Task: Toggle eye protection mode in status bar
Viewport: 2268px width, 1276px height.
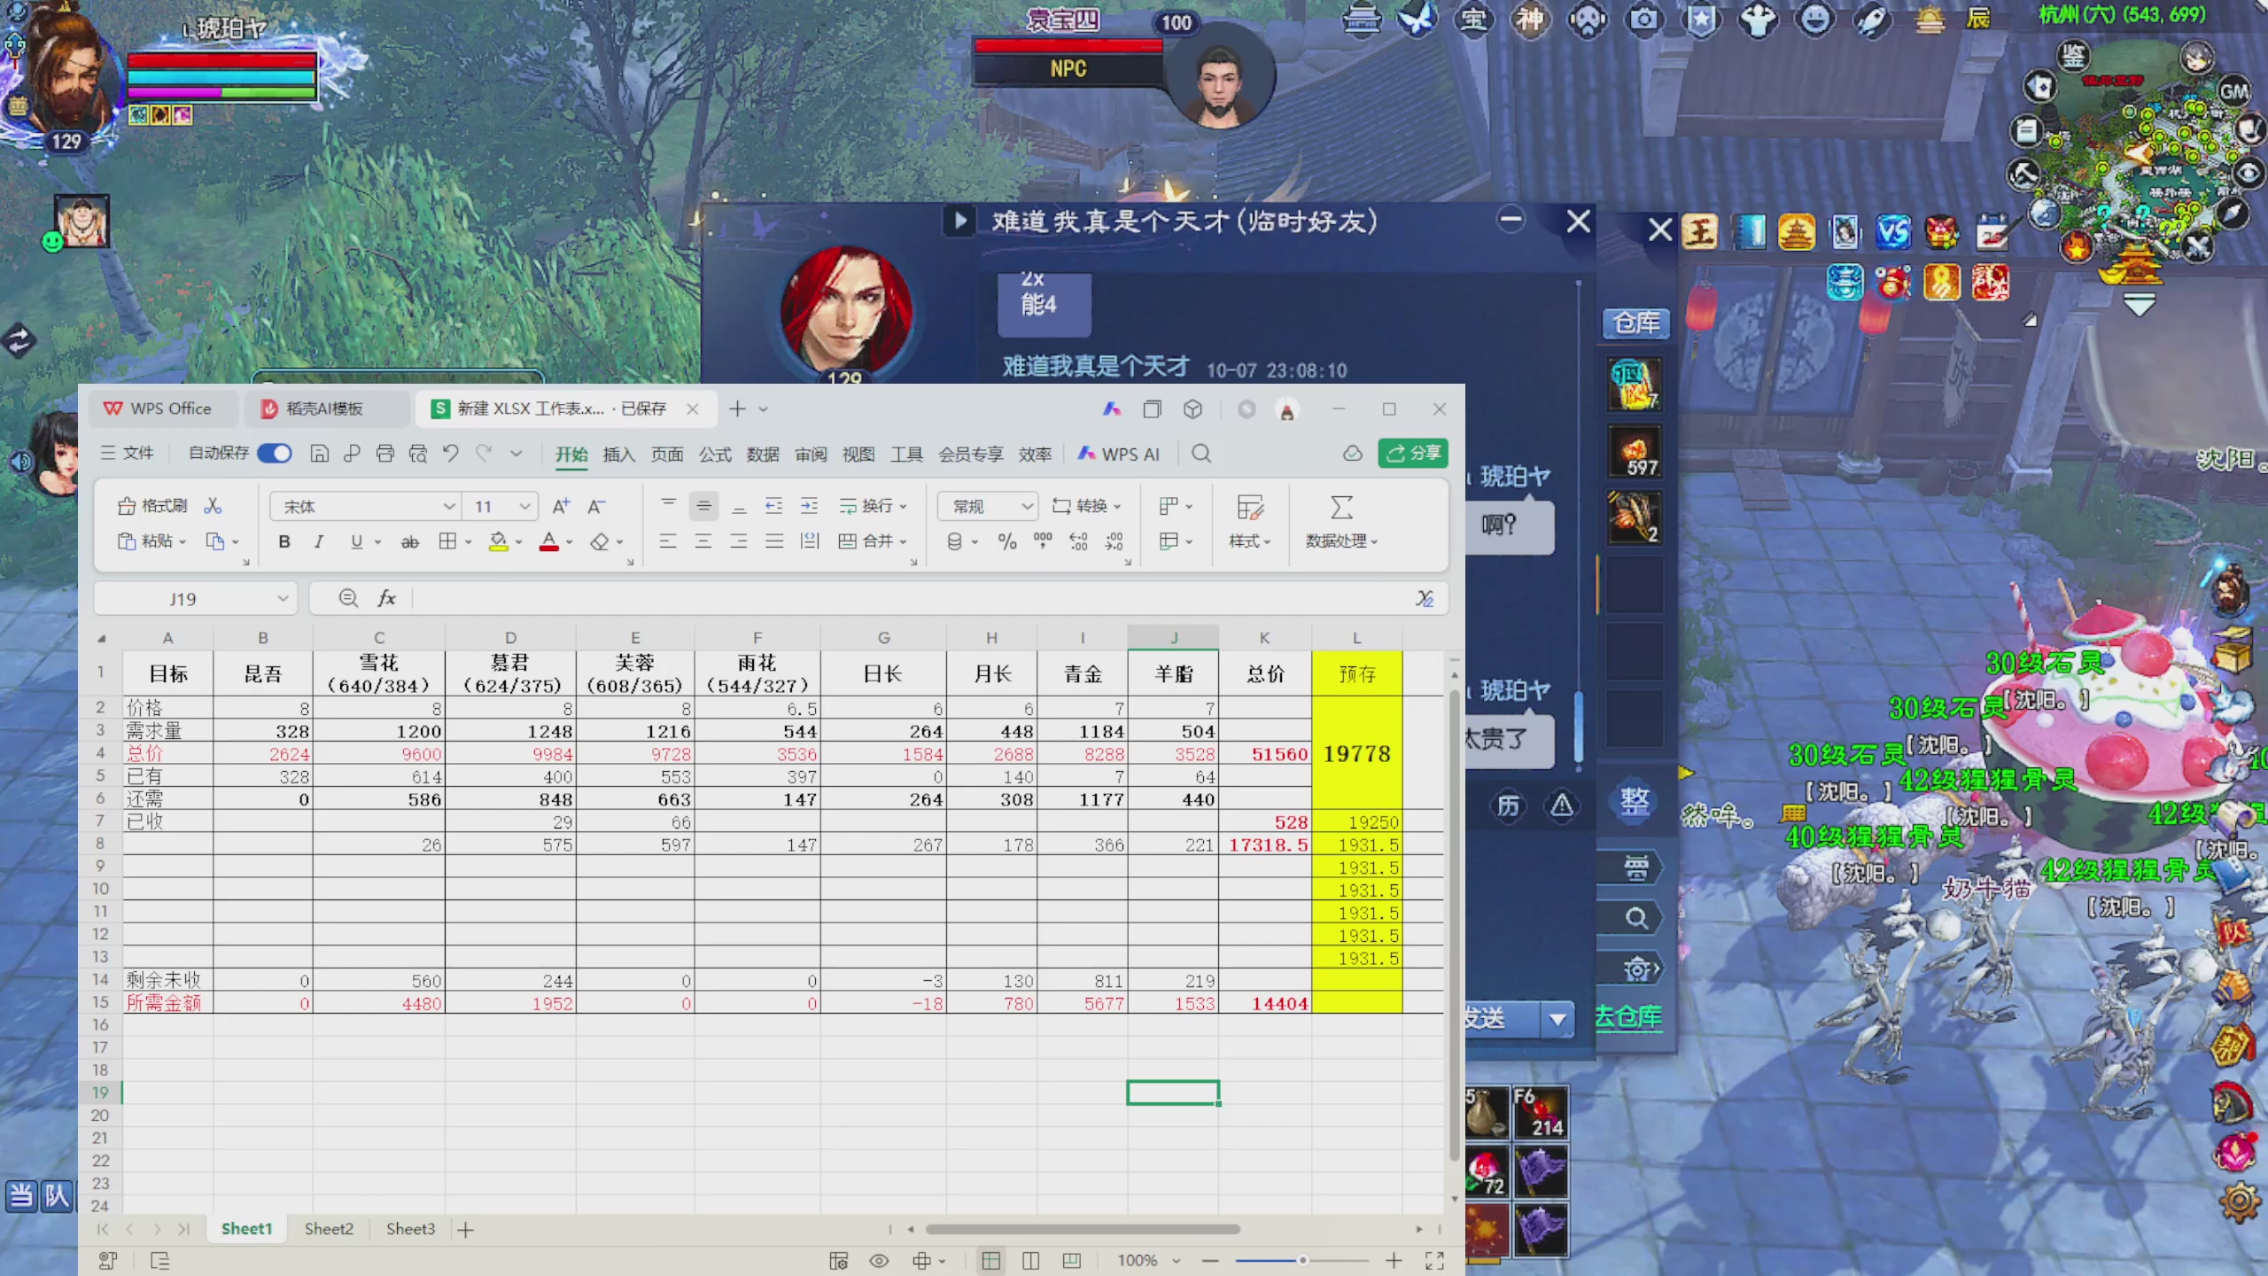Action: (879, 1260)
